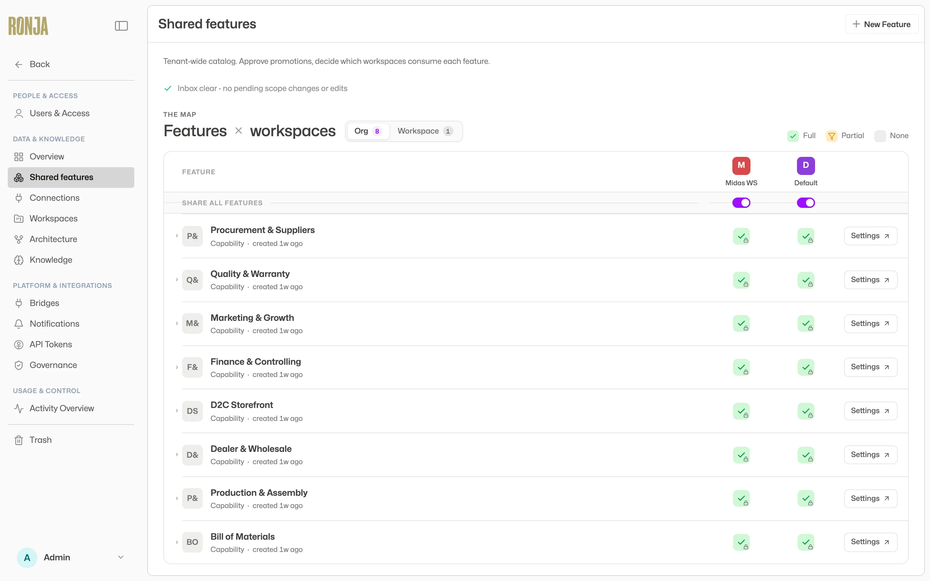Toggle share all features for Midas WS
Viewport: 930px width, 581px height.
click(741, 203)
